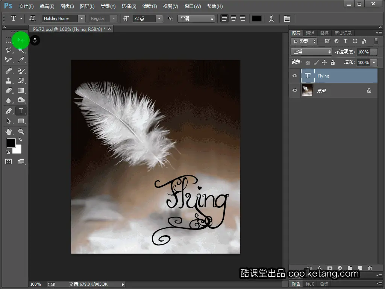Select the Lasso tool
The image size is (385, 289).
click(9, 50)
